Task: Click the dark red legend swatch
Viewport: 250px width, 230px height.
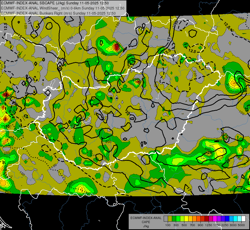Action: [x=207, y=219]
